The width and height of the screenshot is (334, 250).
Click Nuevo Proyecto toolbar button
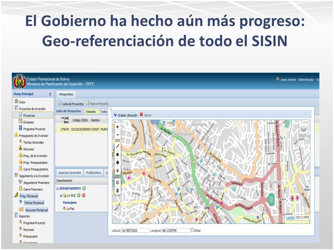[97, 103]
